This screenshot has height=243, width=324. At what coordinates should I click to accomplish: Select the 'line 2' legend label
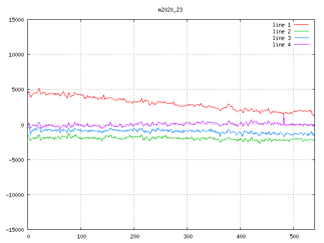click(x=281, y=31)
